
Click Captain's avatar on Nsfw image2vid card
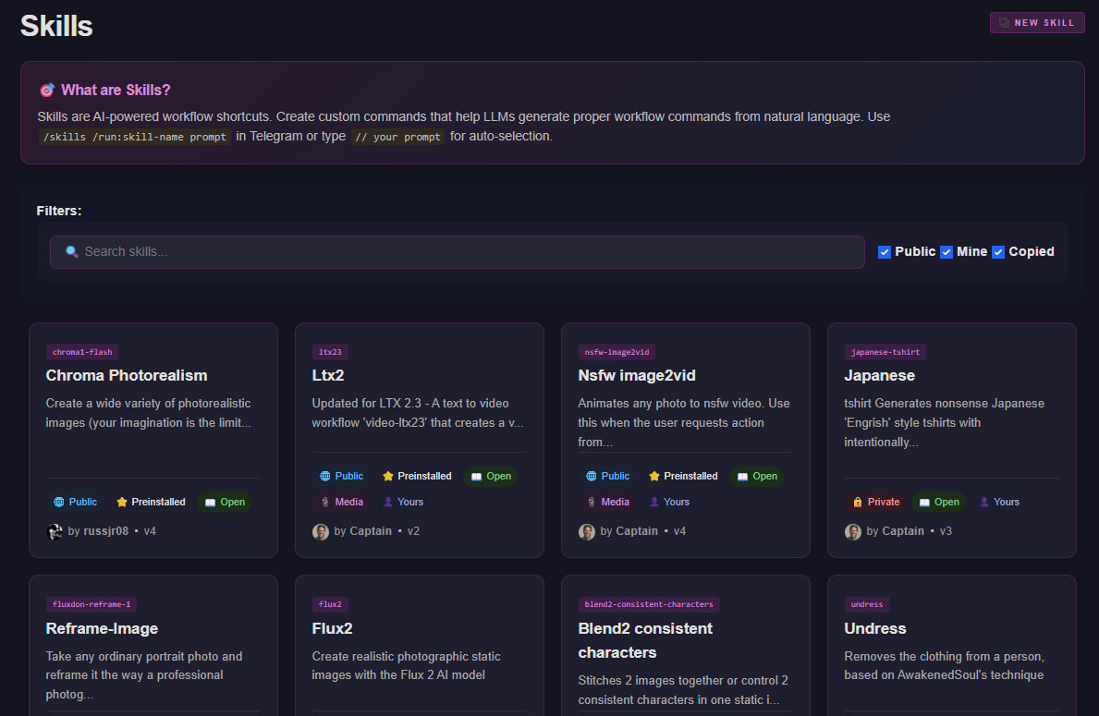click(587, 531)
